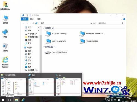Image resolution: width=137 pixels, height=102 pixels.
Task: Open the address bar history dropdown
Action: click(x=92, y=23)
